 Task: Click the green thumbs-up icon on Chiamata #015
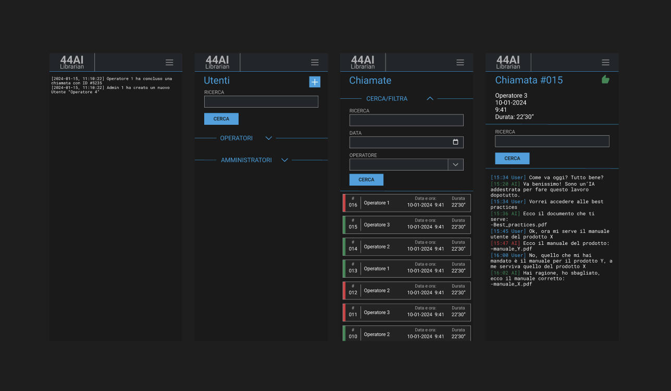point(605,80)
